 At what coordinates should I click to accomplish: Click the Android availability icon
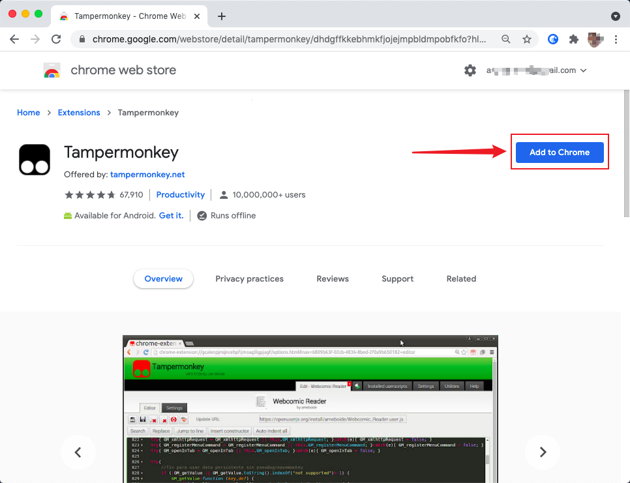tap(68, 215)
